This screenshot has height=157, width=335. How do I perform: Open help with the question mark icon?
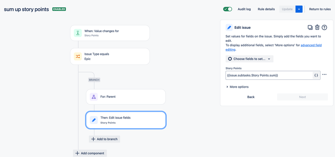tap(324, 27)
